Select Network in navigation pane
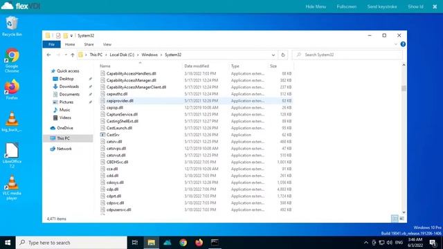The height and width of the screenshot is (249, 443). click(x=64, y=149)
